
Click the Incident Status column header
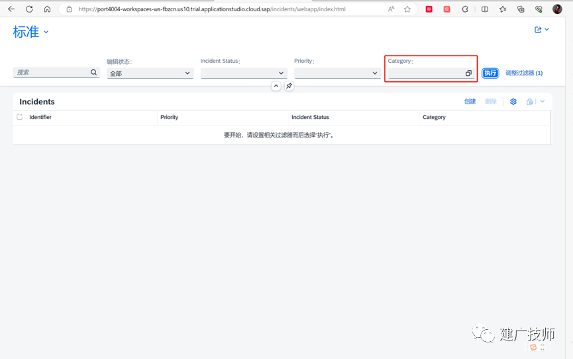[x=310, y=117]
